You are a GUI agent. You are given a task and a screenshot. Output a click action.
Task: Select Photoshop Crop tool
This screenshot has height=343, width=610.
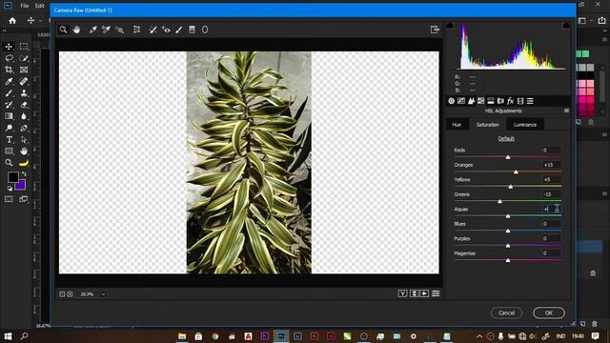pyautogui.click(x=9, y=70)
